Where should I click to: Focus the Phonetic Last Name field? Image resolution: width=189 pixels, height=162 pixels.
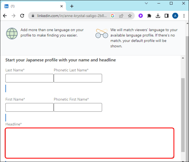(x=78, y=78)
